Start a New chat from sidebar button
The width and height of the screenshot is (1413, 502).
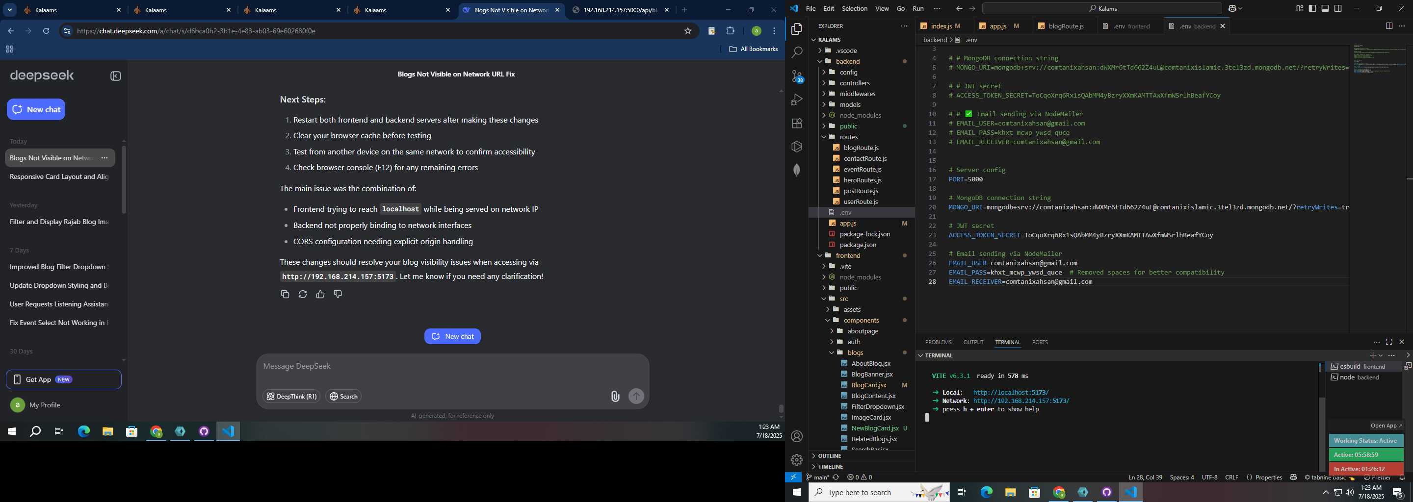(36, 110)
